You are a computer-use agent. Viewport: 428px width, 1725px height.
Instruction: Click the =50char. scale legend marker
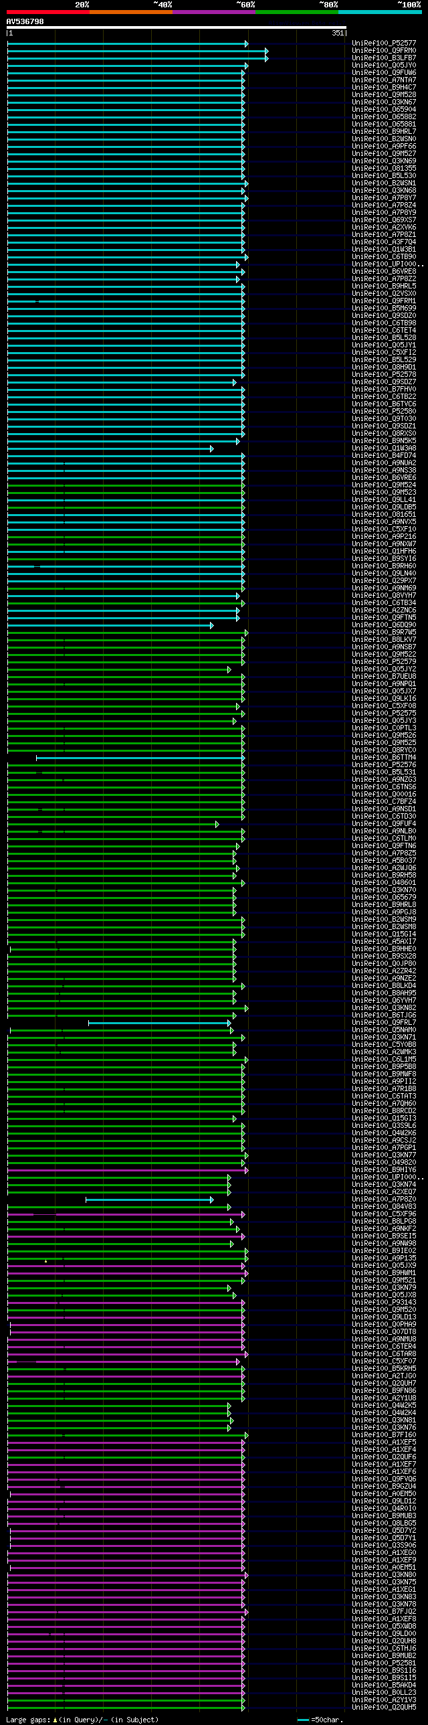(320, 1720)
